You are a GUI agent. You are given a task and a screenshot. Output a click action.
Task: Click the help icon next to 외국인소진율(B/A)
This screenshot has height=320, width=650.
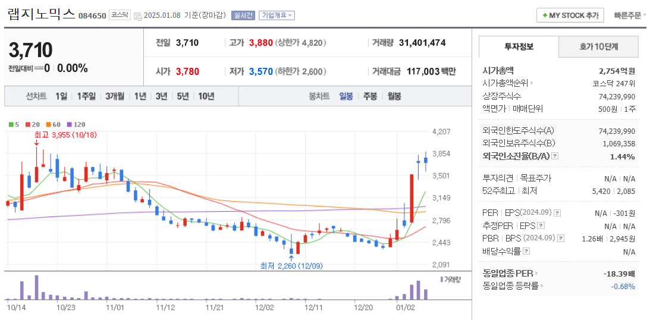point(555,156)
